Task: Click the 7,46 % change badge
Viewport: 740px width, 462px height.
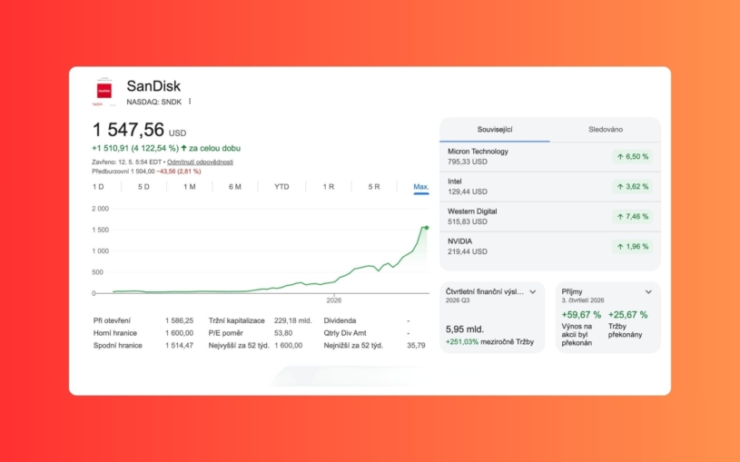Action: 632,217
